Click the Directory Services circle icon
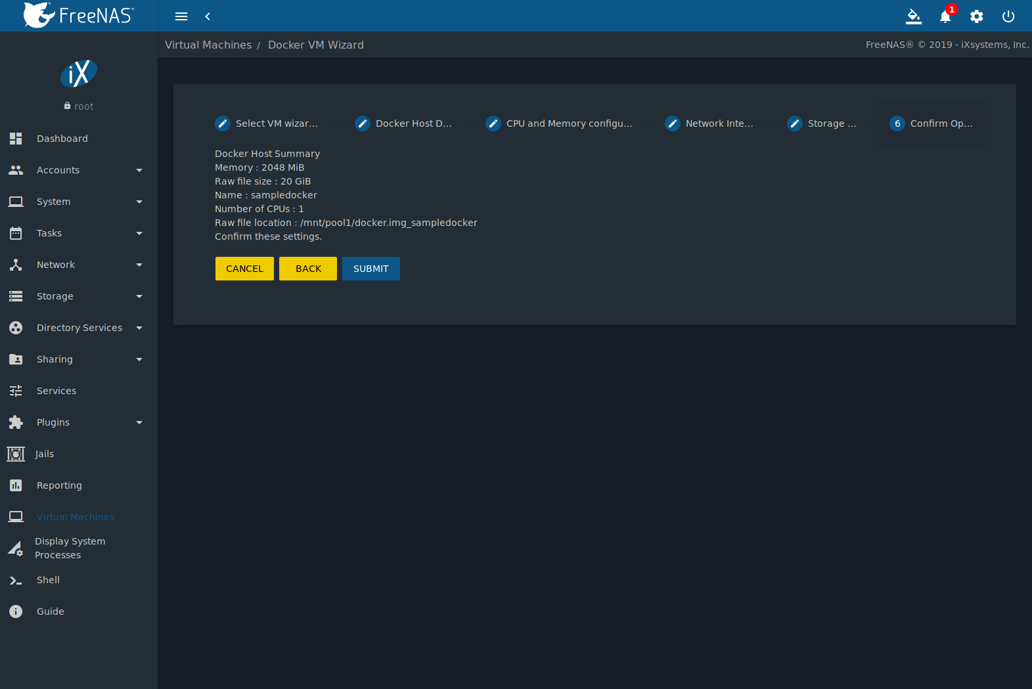The image size is (1032, 689). coord(16,328)
